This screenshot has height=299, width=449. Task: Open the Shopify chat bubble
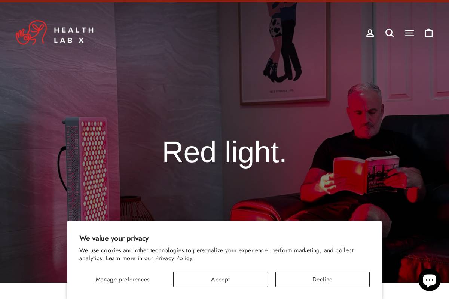point(430,280)
